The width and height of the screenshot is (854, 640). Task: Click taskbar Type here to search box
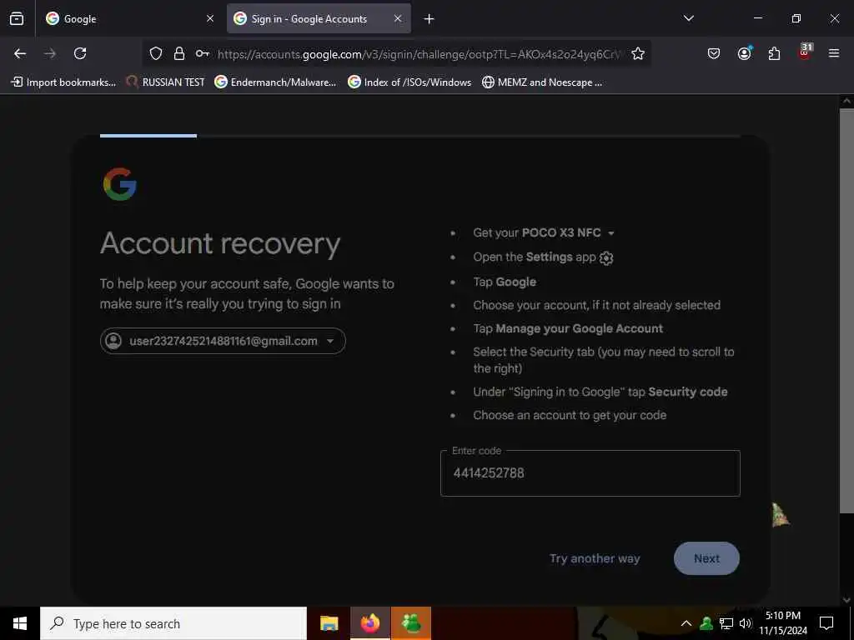(x=173, y=623)
